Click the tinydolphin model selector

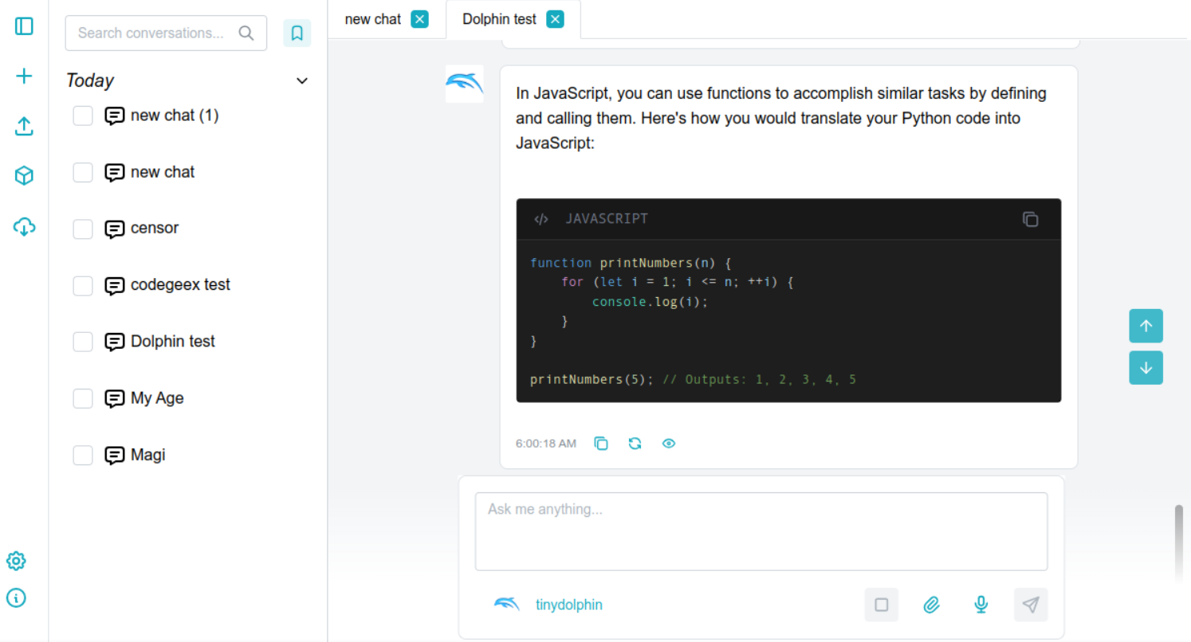tap(569, 605)
